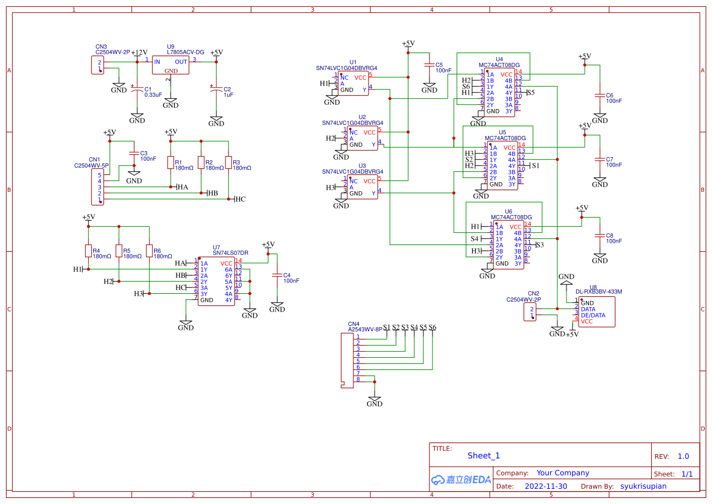Select the GND symbol below capacitor C2

pyautogui.click(x=216, y=118)
